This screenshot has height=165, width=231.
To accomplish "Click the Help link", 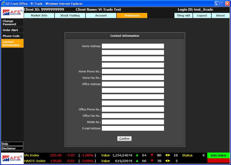I will click(x=12, y=144).
